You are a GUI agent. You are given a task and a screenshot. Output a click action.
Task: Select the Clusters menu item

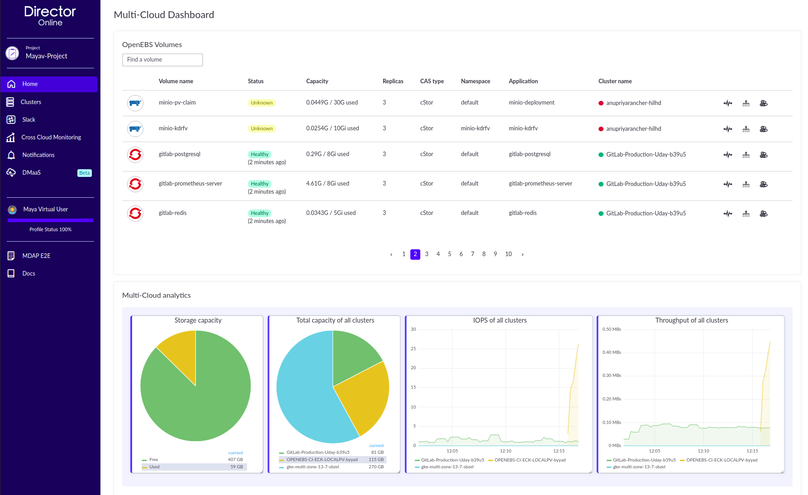point(31,102)
